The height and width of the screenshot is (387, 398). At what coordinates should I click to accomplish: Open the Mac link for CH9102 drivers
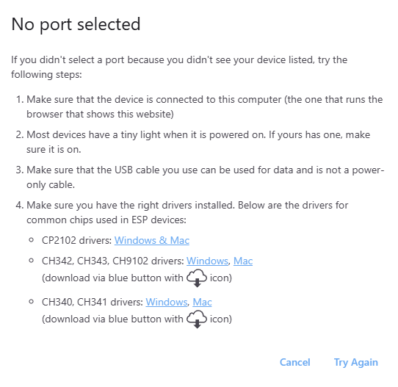coord(243,261)
